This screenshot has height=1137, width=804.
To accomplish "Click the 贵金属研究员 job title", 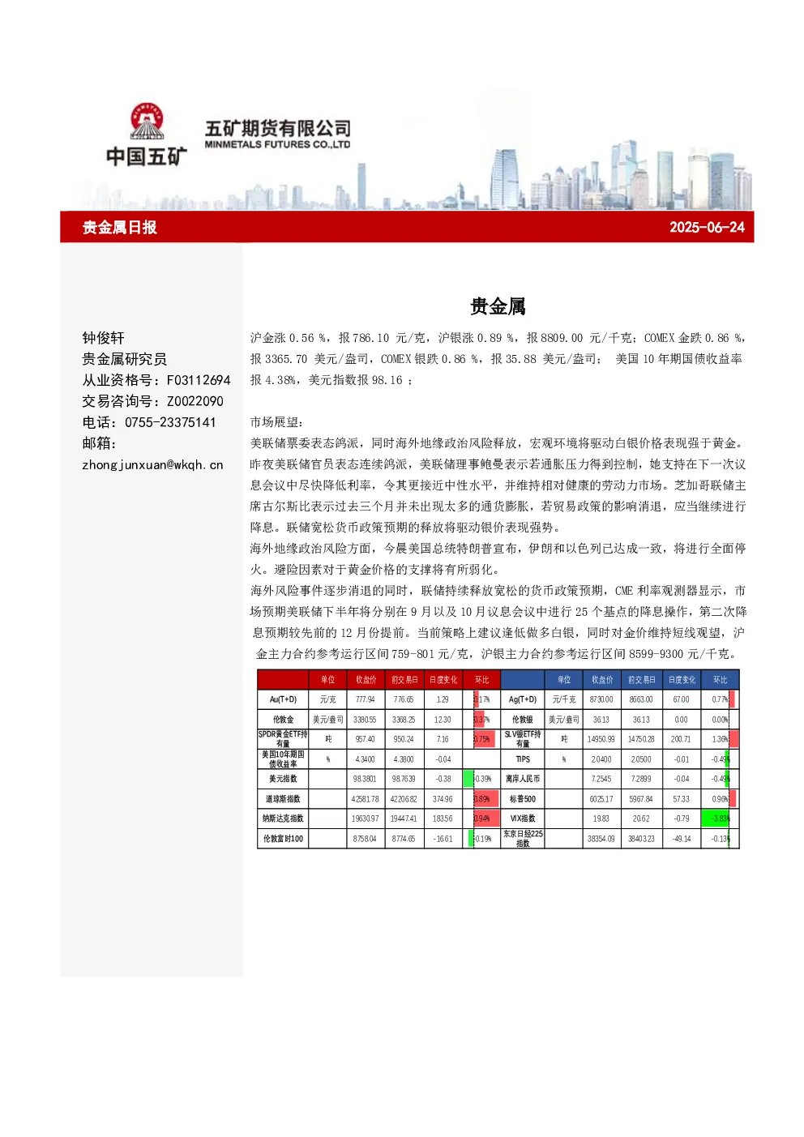I will 124,359.
